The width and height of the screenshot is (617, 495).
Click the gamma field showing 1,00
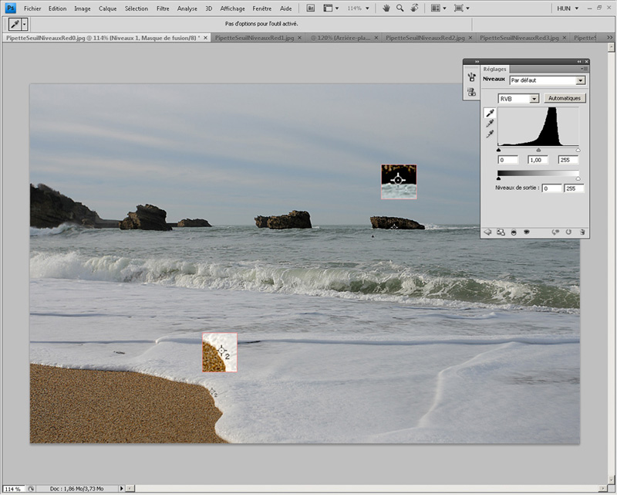538,160
